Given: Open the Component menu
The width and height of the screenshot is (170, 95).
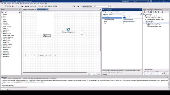Looking at the screenshot, I should click(x=26, y=4).
